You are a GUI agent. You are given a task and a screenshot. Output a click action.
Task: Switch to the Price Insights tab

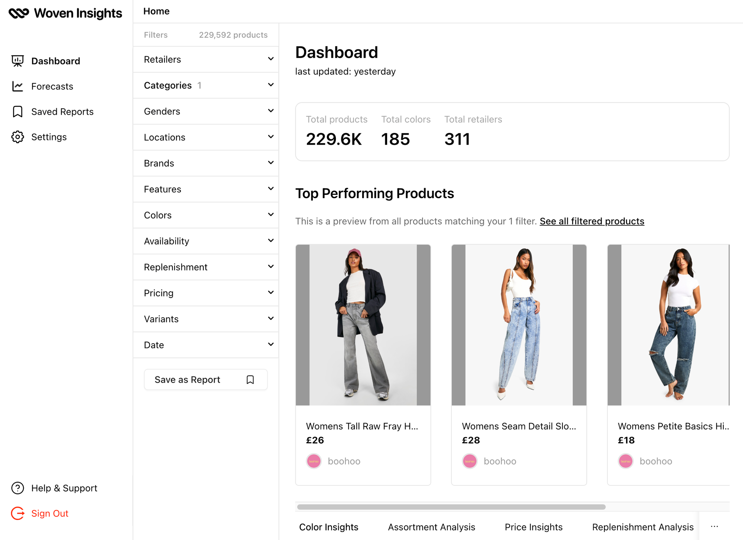click(533, 527)
